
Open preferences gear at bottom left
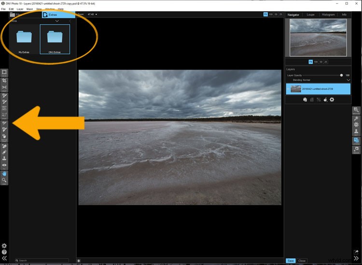4,246
